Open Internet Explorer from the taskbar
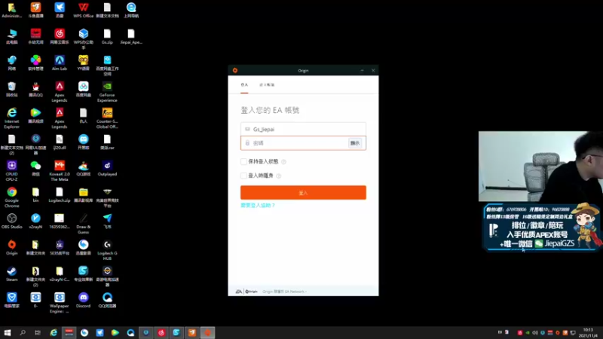Screen dimensions: 603x339 pos(54,332)
